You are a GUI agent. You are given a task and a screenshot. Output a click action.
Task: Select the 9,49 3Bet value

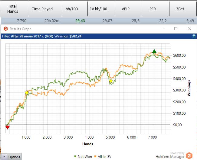coord(190,21)
